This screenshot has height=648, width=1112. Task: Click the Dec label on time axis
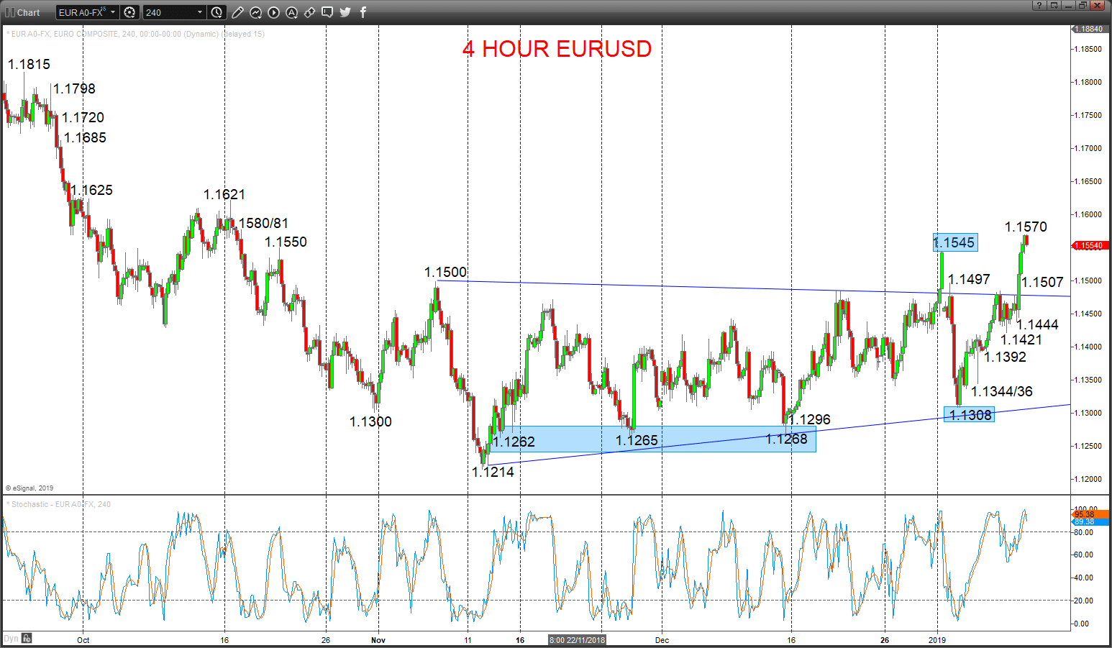click(x=662, y=640)
